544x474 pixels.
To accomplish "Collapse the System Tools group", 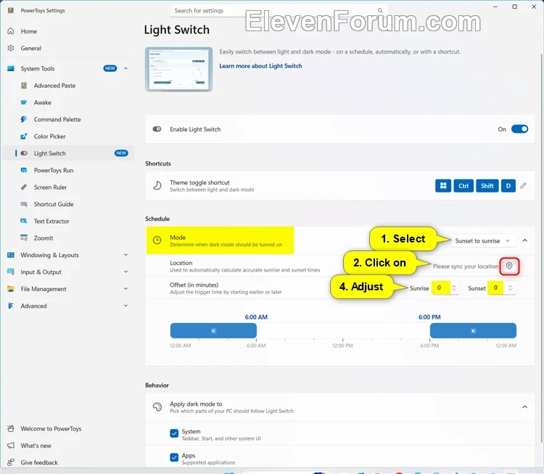I will click(125, 68).
